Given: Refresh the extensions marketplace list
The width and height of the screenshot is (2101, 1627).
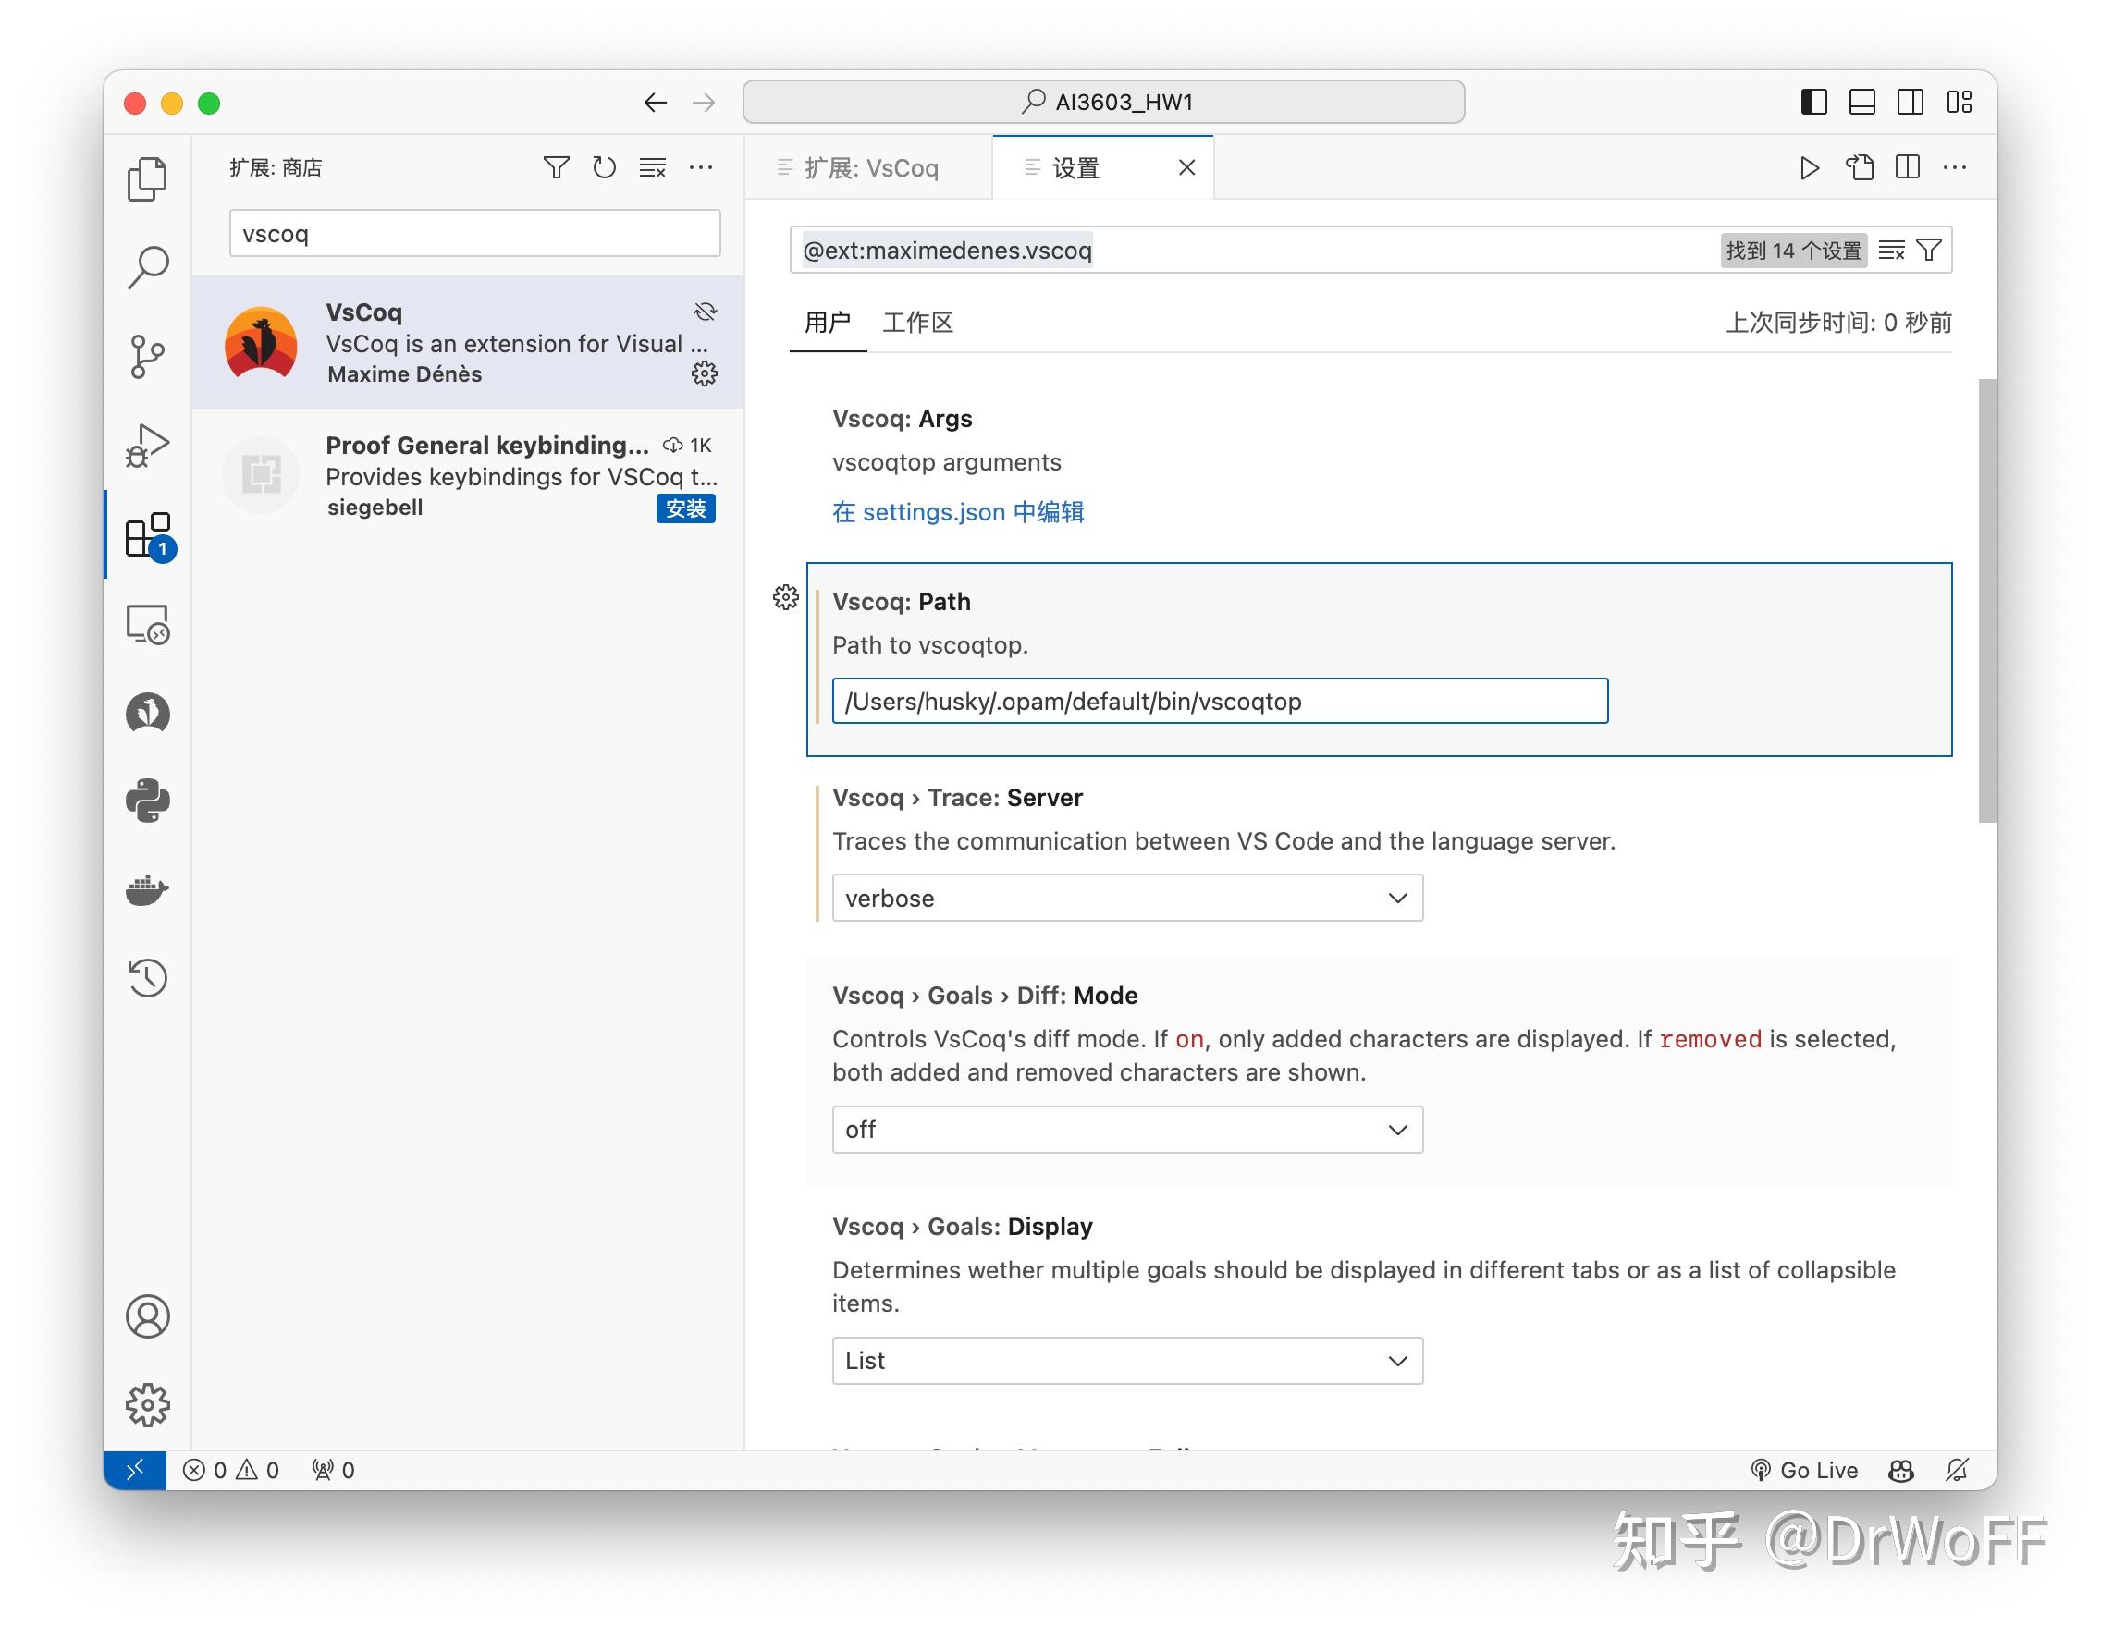Looking at the screenshot, I should (x=604, y=167).
